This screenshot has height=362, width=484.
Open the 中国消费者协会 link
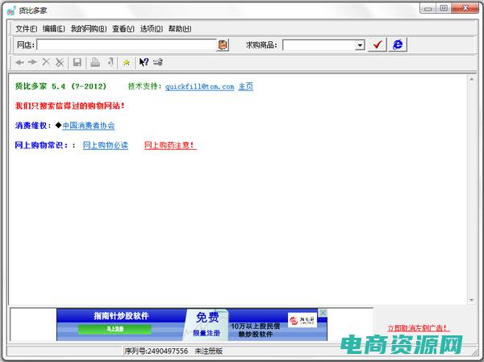(x=89, y=126)
